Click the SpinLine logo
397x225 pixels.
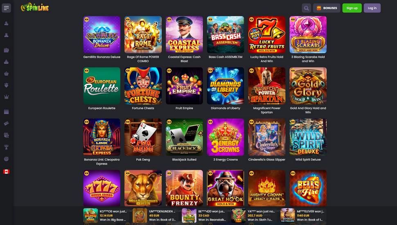pyautogui.click(x=35, y=8)
